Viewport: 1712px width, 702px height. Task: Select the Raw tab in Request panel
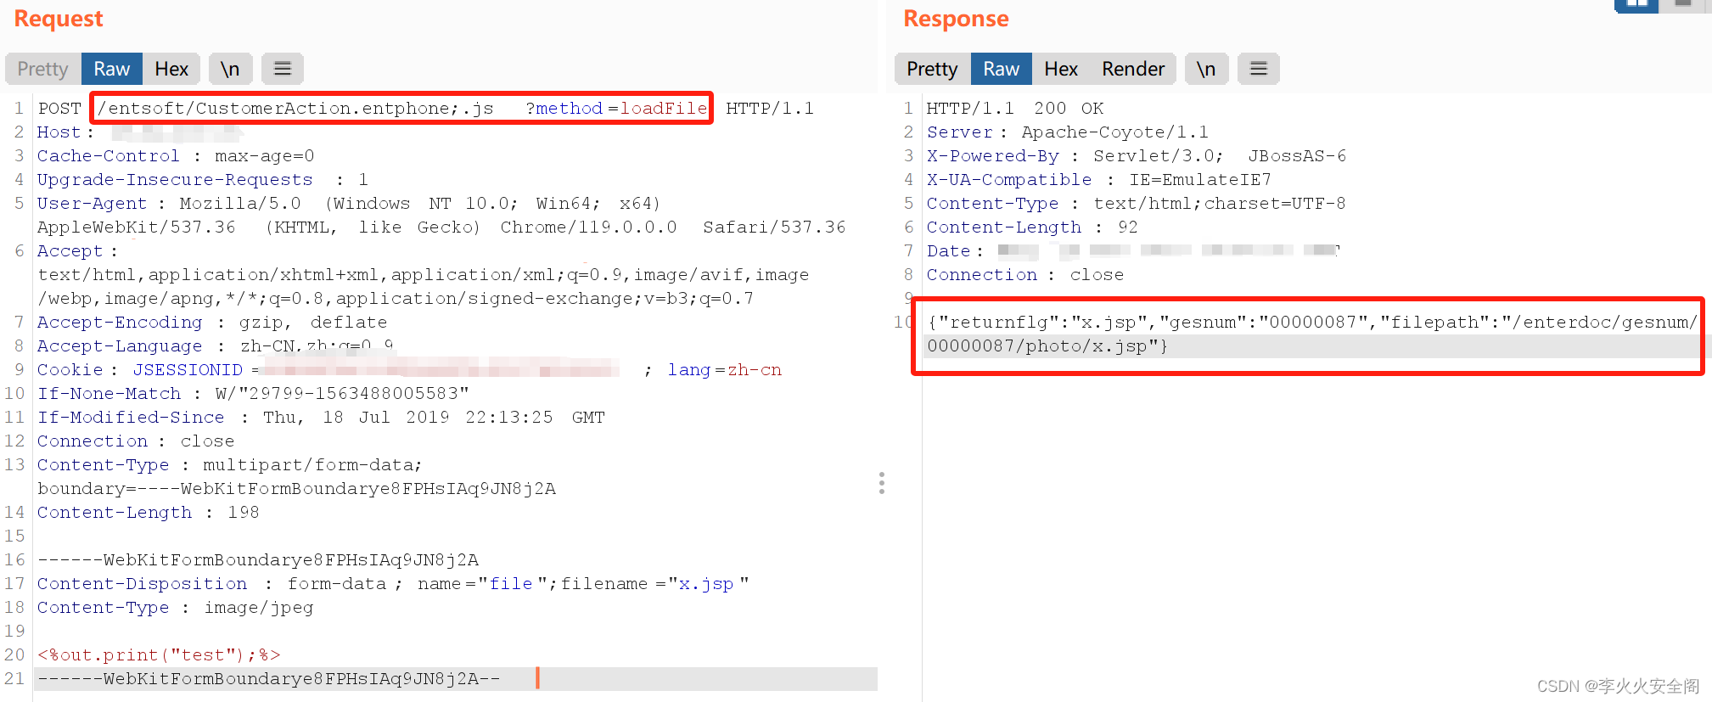(x=111, y=69)
